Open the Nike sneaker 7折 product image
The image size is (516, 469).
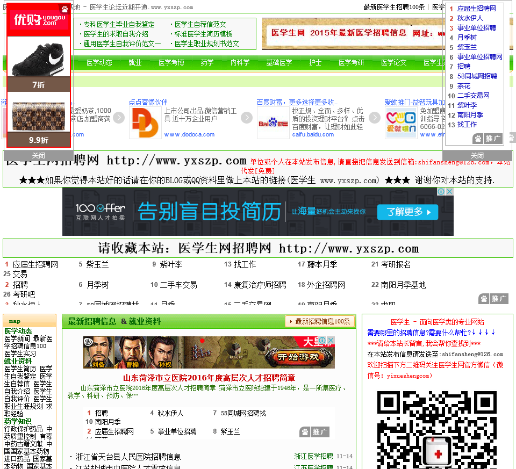pos(39,56)
